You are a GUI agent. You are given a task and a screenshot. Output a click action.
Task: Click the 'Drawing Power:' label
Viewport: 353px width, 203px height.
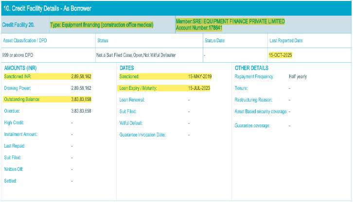[x=18, y=88]
